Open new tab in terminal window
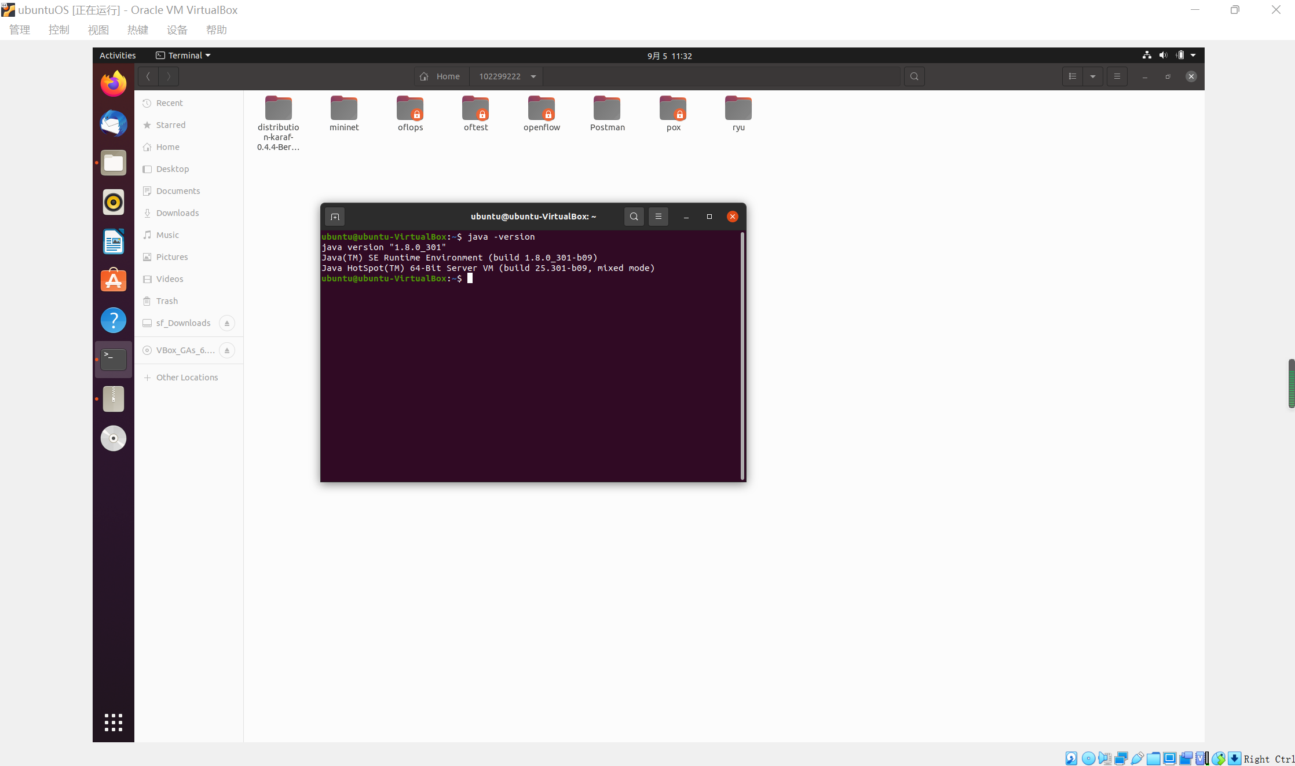Viewport: 1295px width, 766px height. coord(335,217)
